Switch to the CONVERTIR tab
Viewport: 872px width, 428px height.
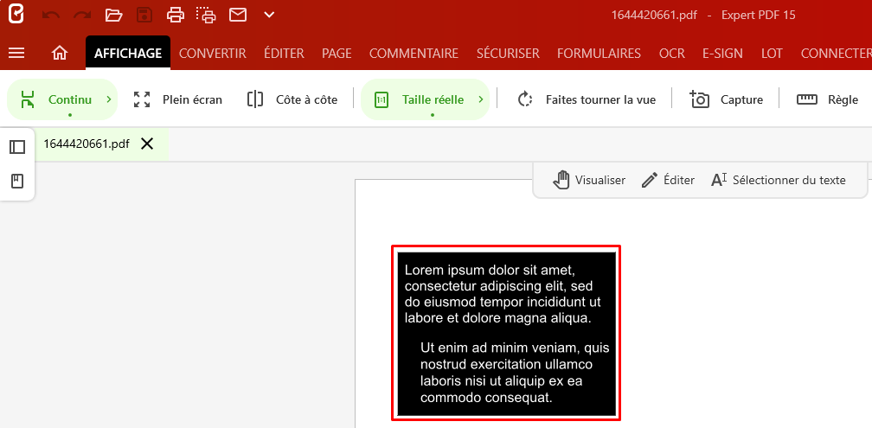(x=213, y=54)
